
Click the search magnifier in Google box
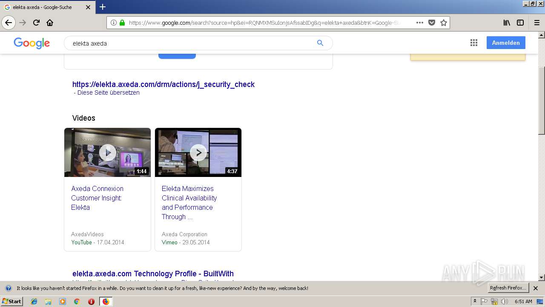coord(320,43)
